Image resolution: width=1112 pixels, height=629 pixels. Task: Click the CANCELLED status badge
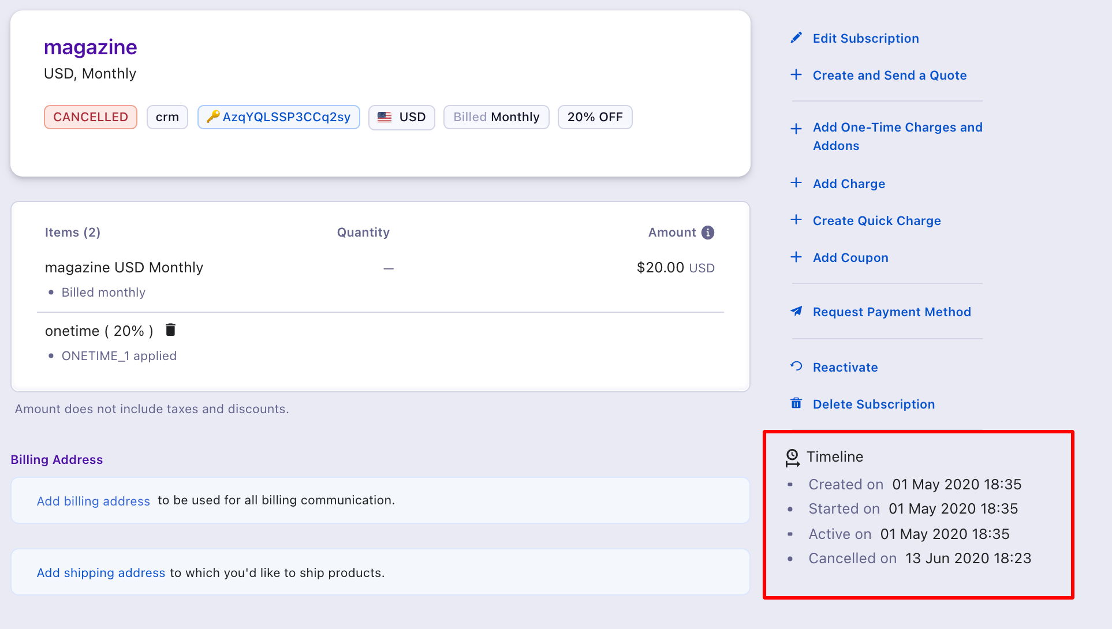point(91,117)
